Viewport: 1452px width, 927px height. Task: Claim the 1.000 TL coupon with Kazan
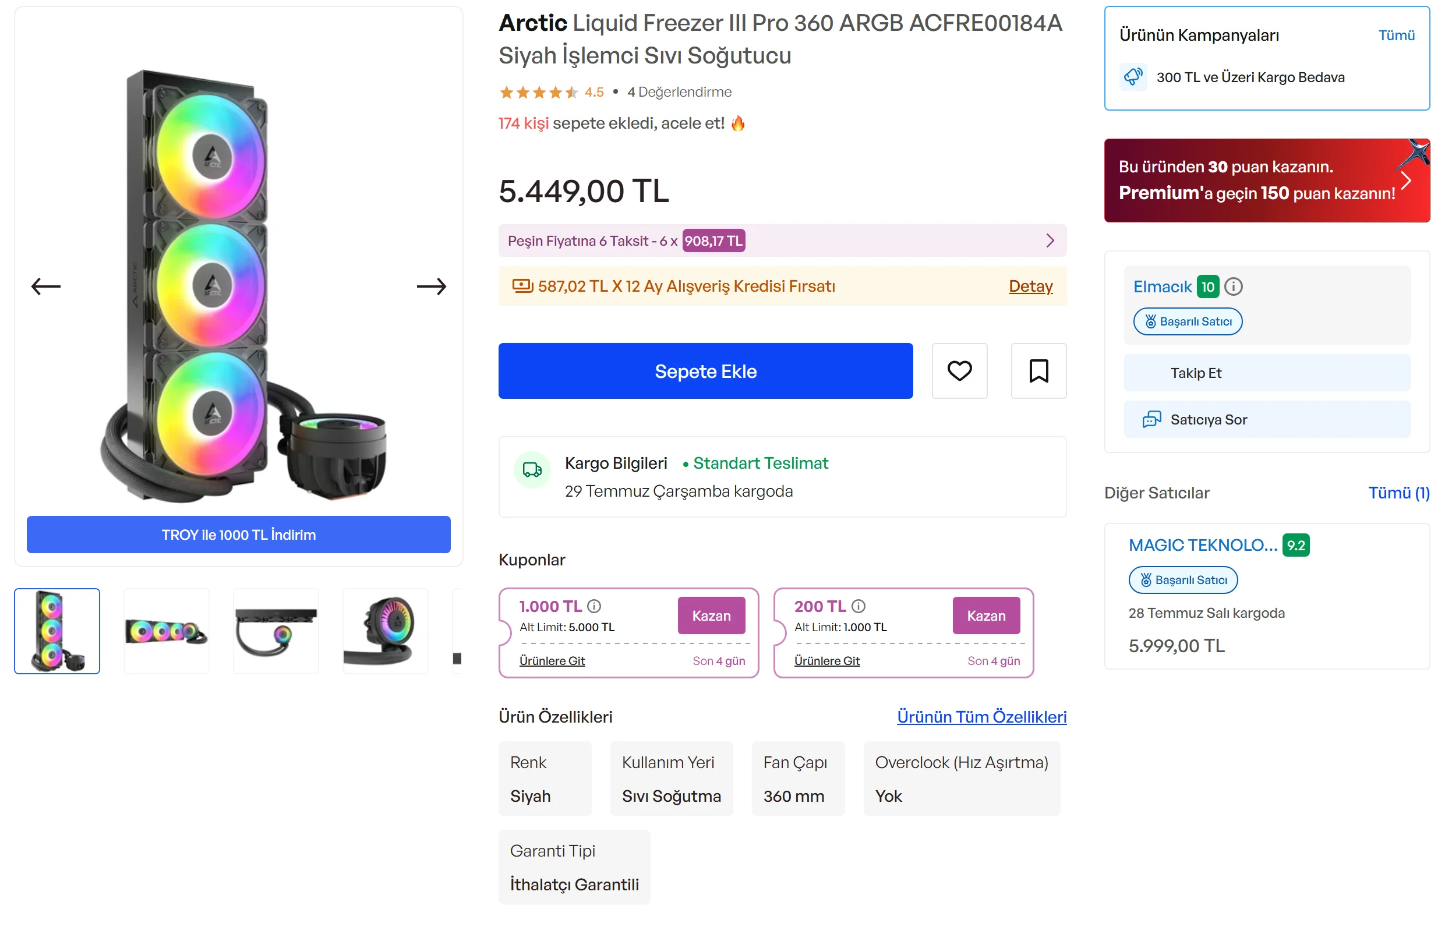pos(711,615)
